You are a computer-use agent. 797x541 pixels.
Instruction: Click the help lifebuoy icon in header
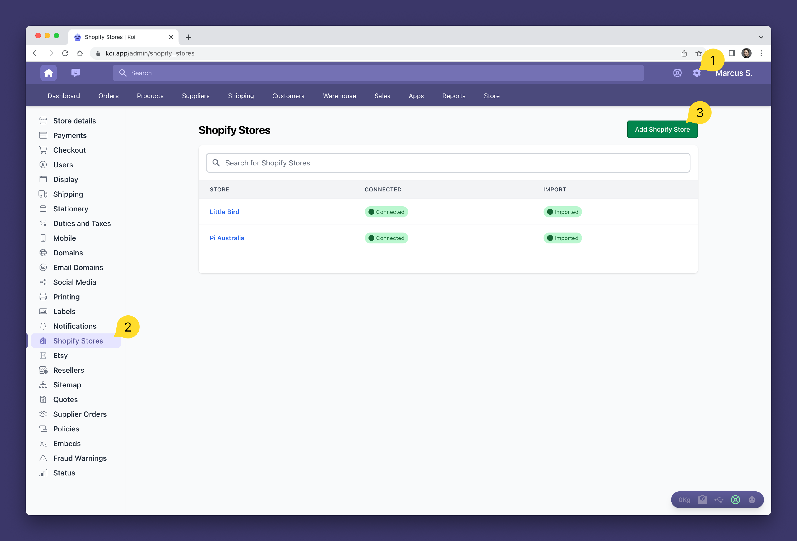click(x=677, y=73)
